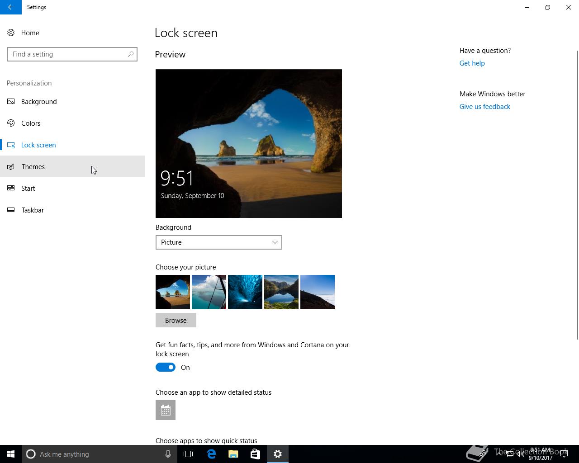Click Give us feedback link
This screenshot has height=463, width=579.
click(485, 107)
